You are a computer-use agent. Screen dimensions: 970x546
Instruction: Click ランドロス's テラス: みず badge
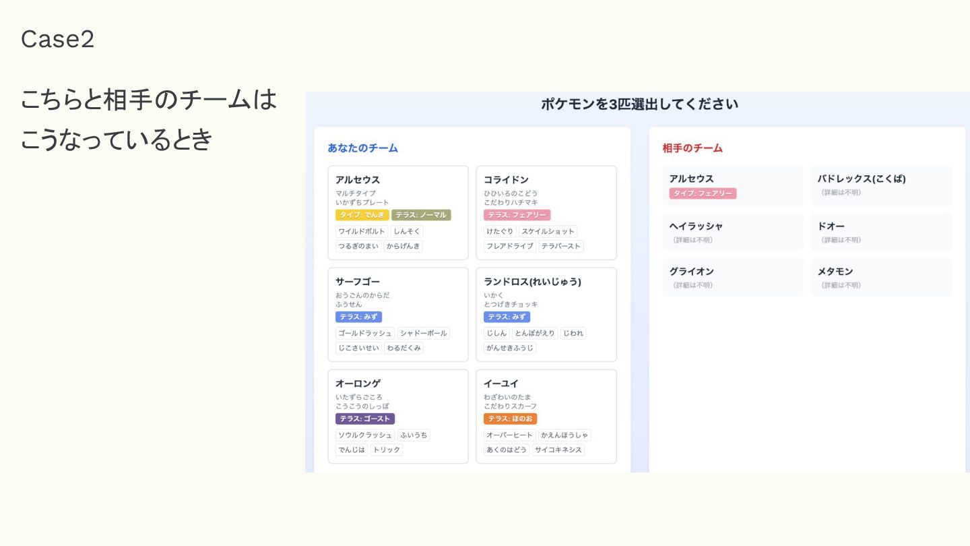(x=507, y=317)
